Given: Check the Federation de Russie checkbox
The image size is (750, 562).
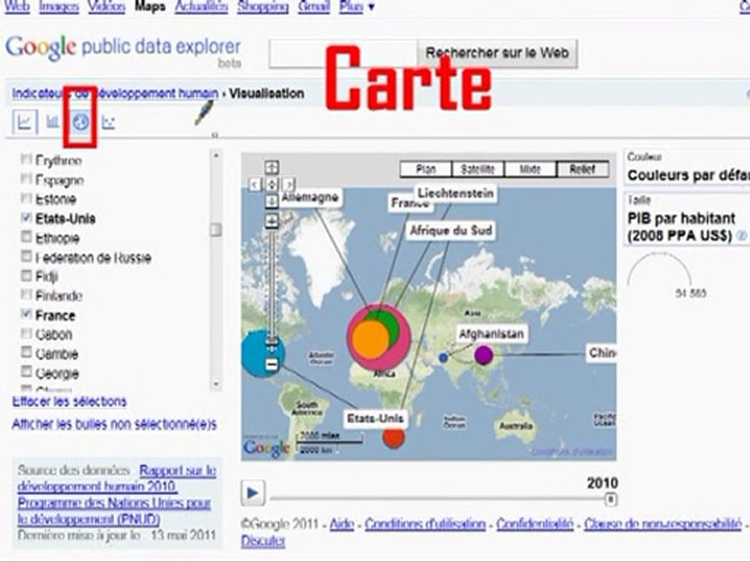Looking at the screenshot, I should pyautogui.click(x=27, y=256).
